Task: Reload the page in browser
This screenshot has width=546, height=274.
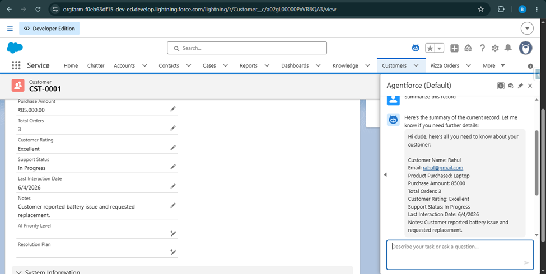Action: [38, 9]
